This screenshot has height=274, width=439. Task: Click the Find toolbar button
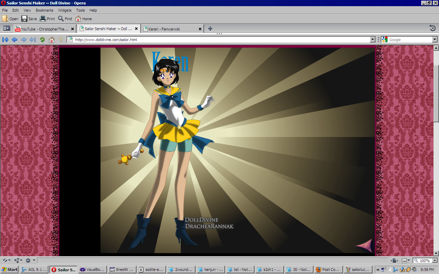[65, 19]
